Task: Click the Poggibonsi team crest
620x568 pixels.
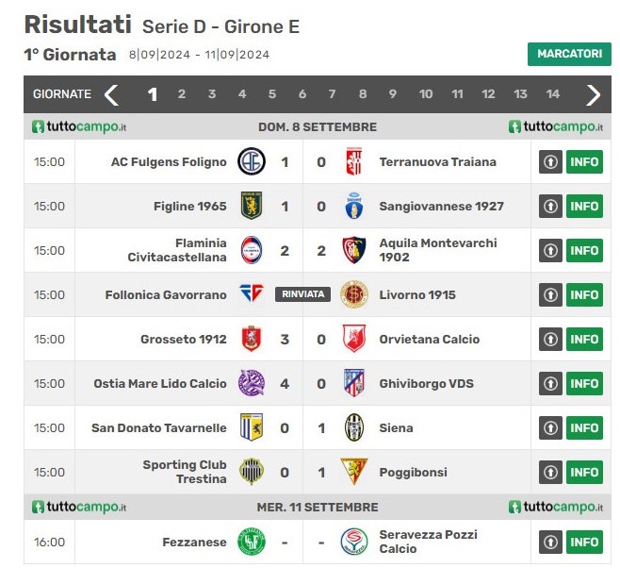Action: click(x=354, y=472)
